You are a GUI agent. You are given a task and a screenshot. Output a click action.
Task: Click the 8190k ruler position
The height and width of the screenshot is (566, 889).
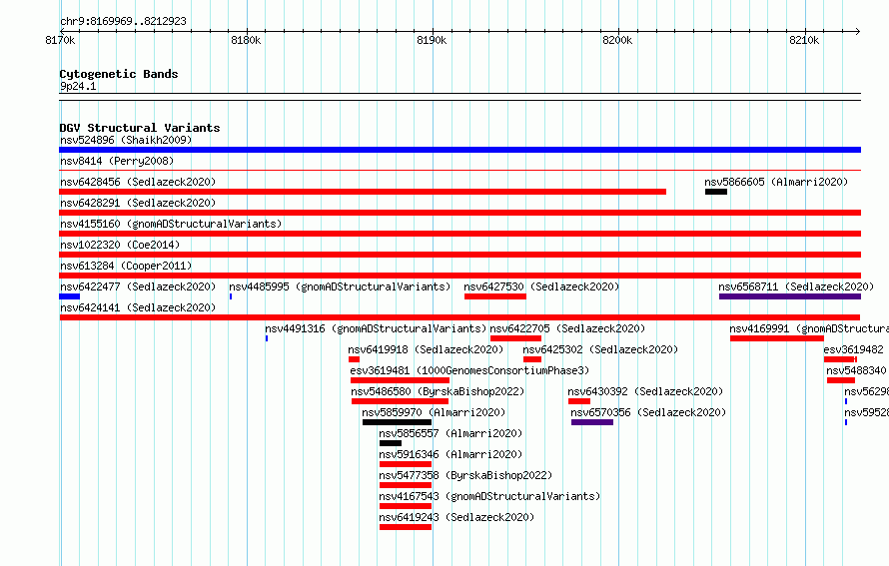pyautogui.click(x=432, y=40)
